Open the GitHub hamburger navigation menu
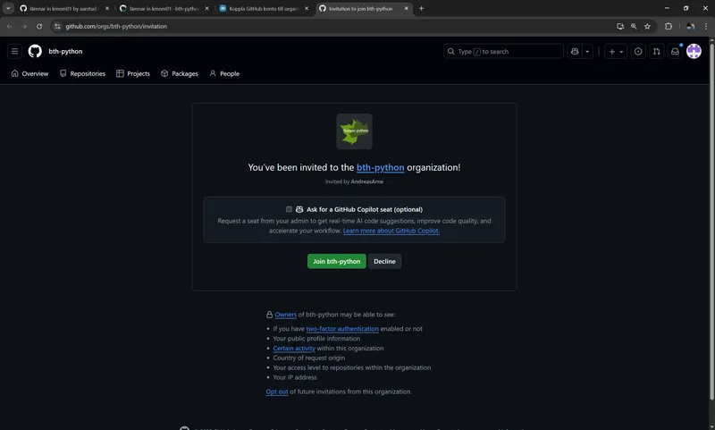715x430 pixels. pyautogui.click(x=14, y=52)
